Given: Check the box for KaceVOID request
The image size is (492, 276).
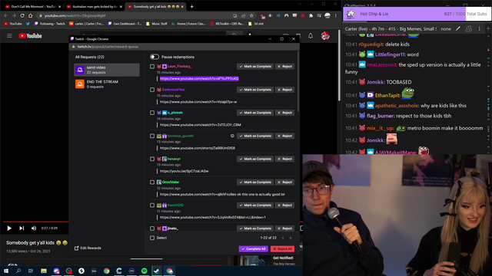Looking at the screenshot, I should 152,205.
